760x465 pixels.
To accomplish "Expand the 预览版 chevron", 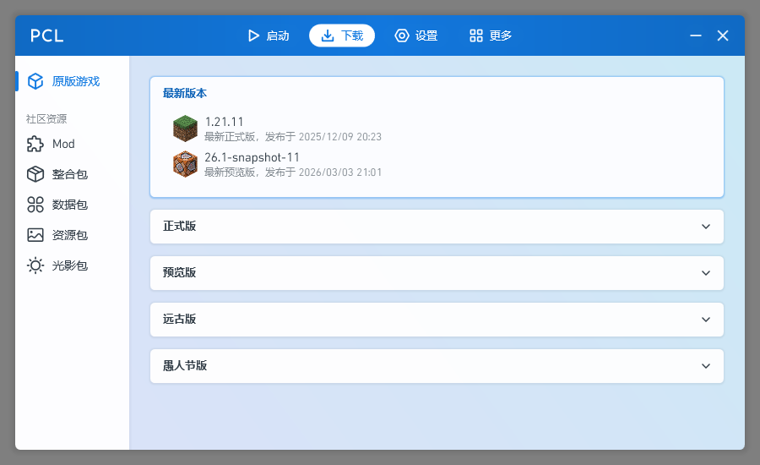I will 706,273.
